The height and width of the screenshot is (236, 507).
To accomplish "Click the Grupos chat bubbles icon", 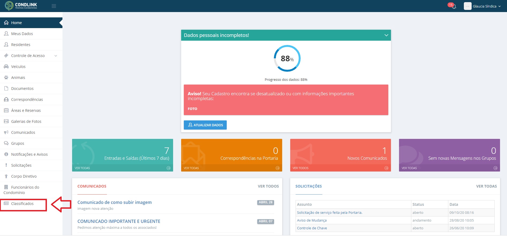I will pos(6,143).
